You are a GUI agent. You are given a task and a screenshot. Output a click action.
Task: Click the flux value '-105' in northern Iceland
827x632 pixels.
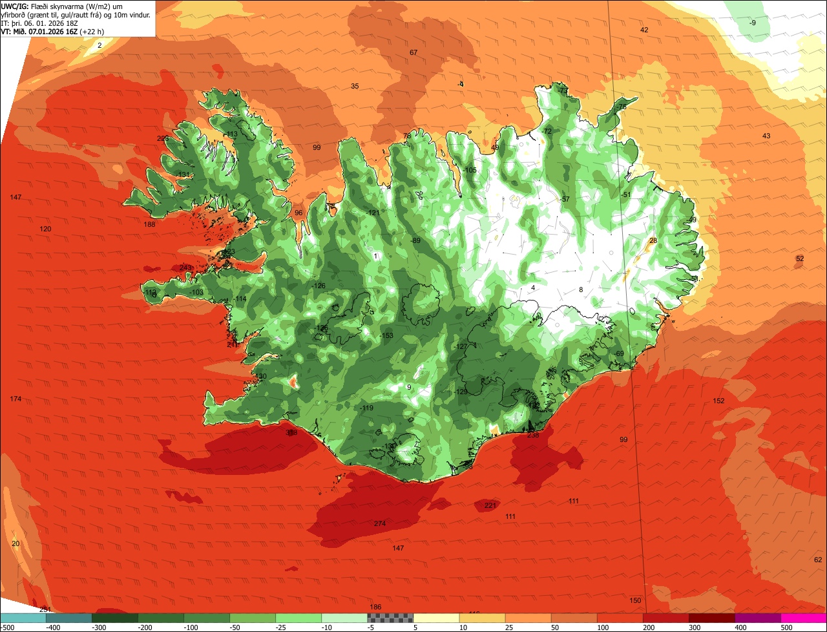point(470,170)
